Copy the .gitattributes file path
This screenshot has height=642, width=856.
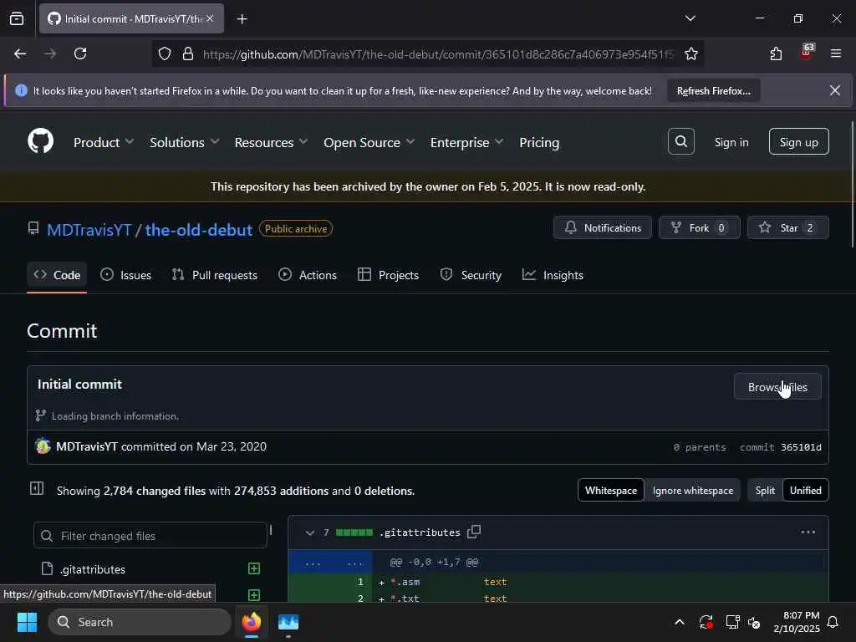point(474,532)
